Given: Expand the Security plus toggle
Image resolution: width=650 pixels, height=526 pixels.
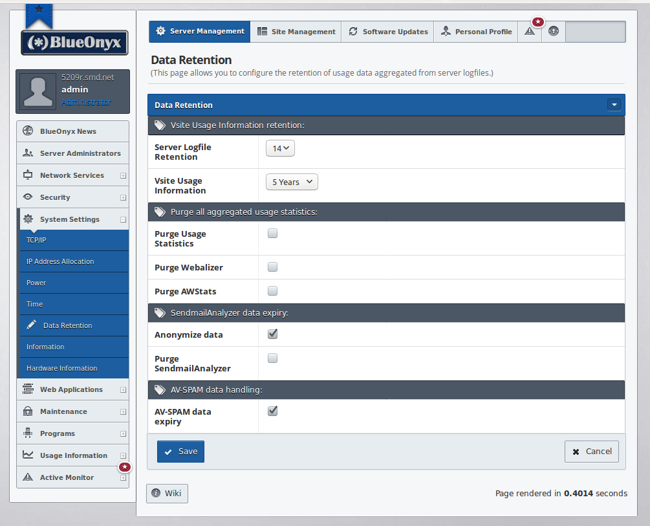Looking at the screenshot, I should tap(123, 197).
